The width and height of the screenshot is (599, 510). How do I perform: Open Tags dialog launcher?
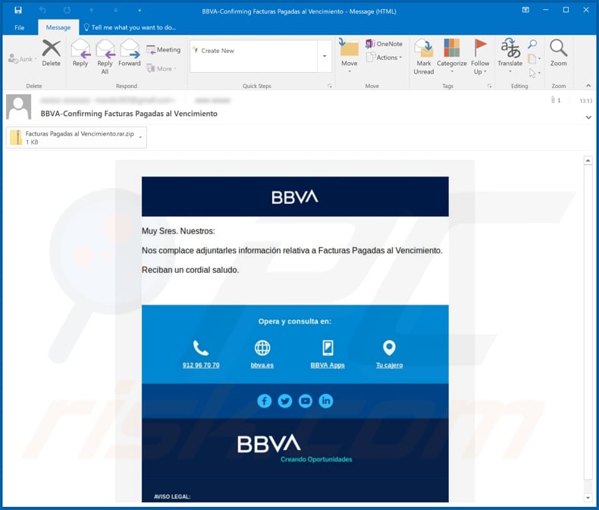tap(489, 86)
